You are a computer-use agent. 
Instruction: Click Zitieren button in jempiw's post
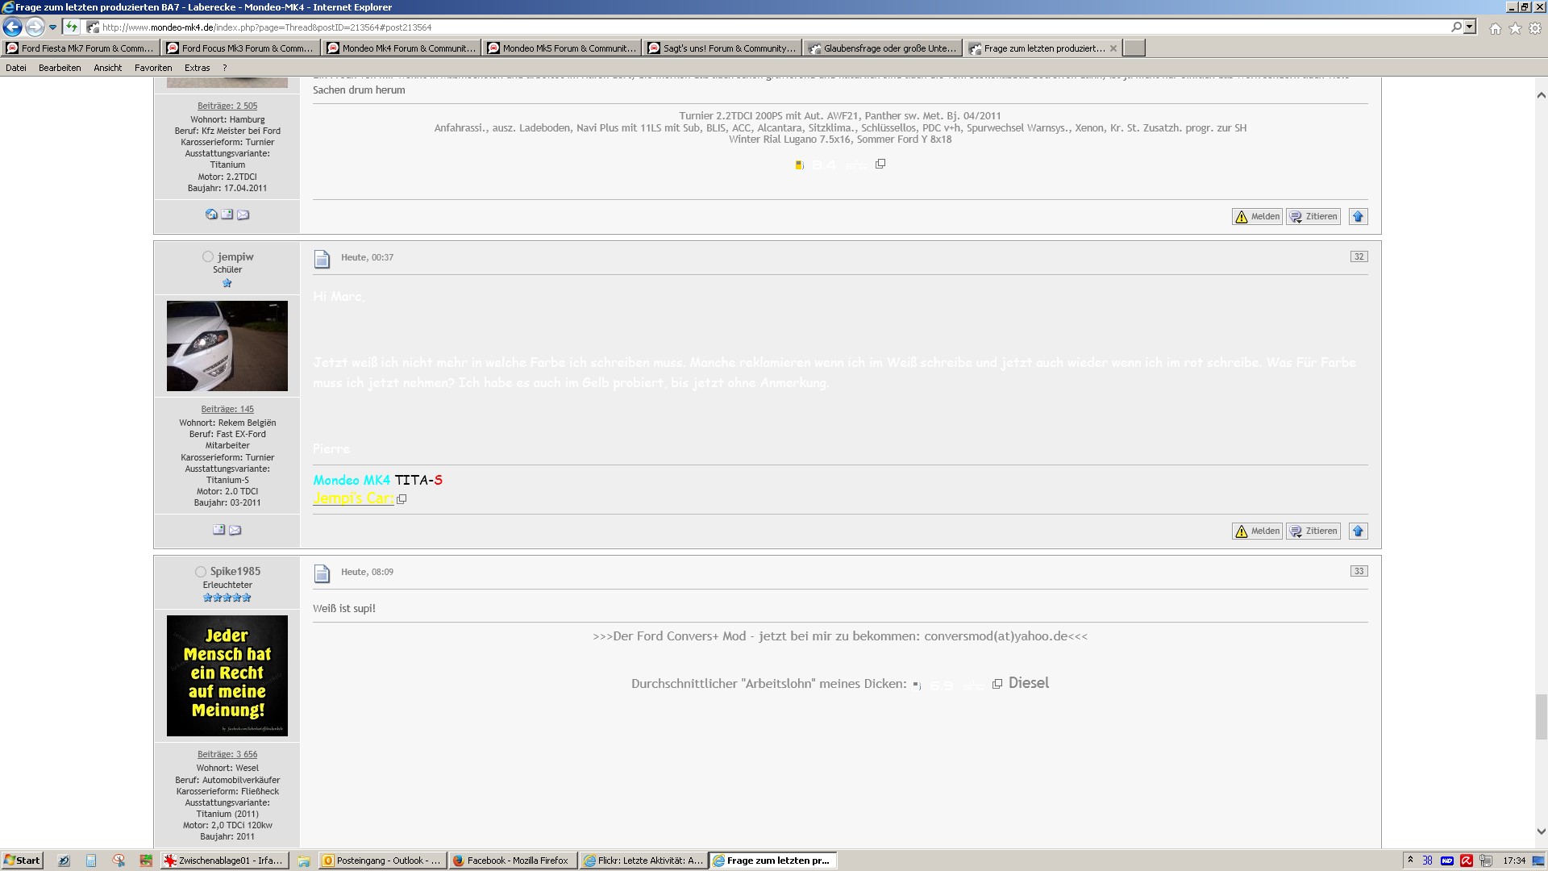1313,531
